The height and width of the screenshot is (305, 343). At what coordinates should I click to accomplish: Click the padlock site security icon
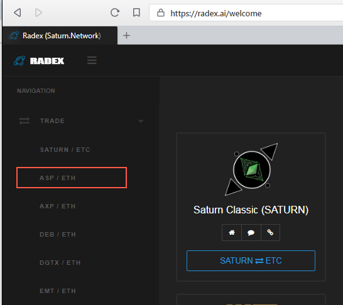tap(161, 13)
